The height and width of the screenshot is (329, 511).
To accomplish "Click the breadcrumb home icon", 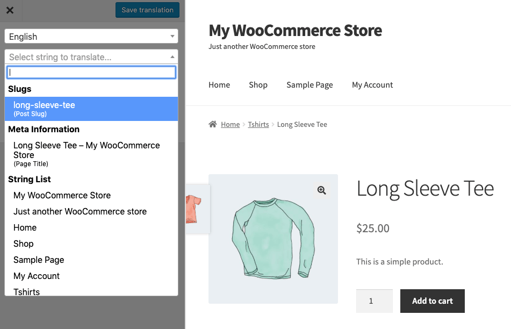I will (213, 124).
